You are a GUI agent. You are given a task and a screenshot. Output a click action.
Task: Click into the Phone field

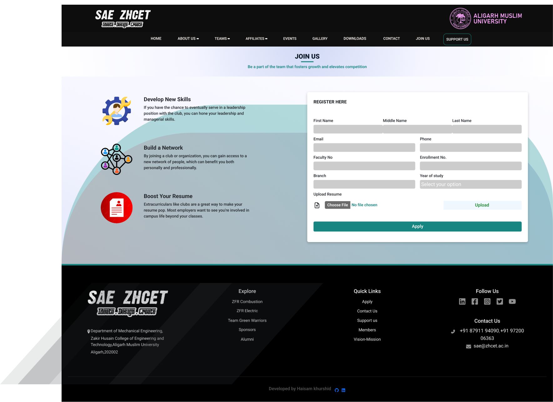pyautogui.click(x=470, y=148)
